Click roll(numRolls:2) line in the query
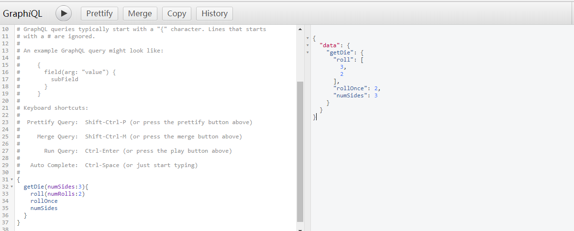574x231 pixels. click(57, 194)
